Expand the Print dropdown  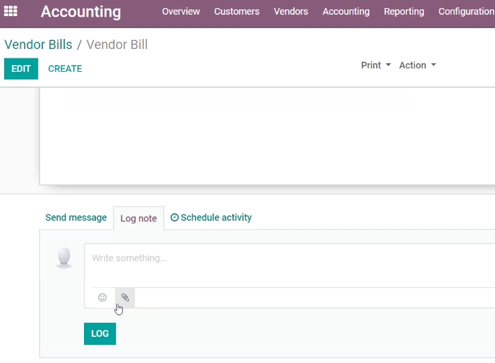(x=376, y=65)
